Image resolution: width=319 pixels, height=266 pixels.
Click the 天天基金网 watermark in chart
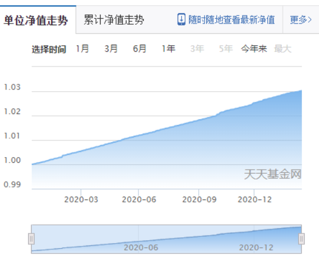272,174
